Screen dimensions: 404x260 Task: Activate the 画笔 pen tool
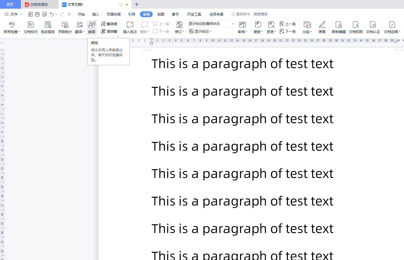[322, 27]
